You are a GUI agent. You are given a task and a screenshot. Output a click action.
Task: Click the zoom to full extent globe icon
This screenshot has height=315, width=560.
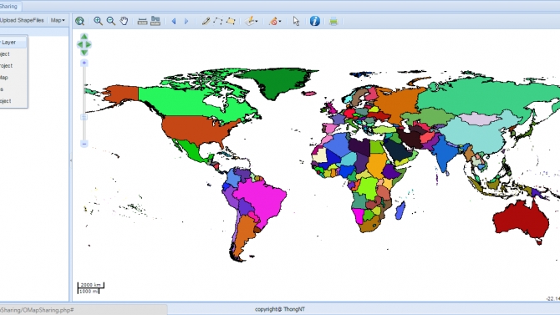79,21
